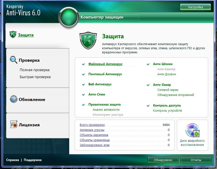The height and width of the screenshot is (169, 217).
Task: Click the shield icon beside Защита tab
Action: click(13, 35)
